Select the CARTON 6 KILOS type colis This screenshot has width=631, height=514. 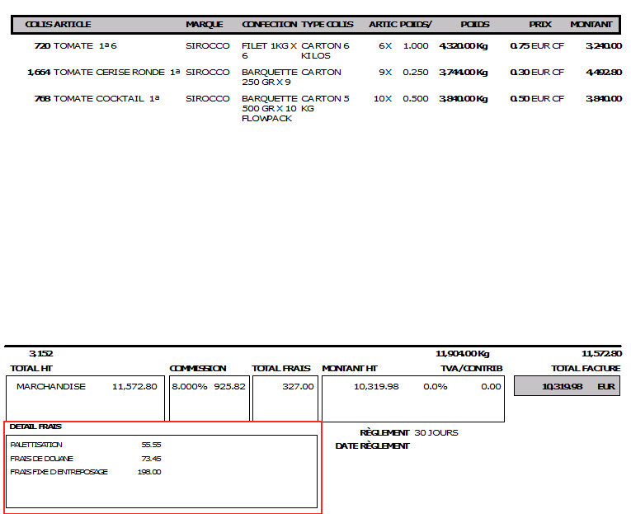pos(325,51)
